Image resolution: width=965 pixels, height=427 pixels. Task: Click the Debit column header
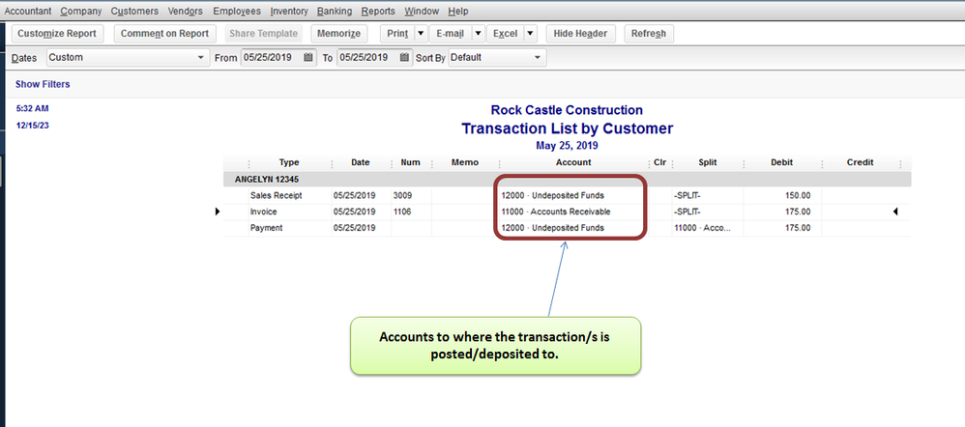tap(781, 162)
